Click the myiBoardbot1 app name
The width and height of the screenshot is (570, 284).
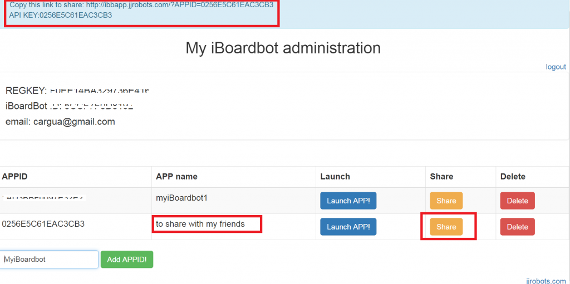[x=182, y=198]
